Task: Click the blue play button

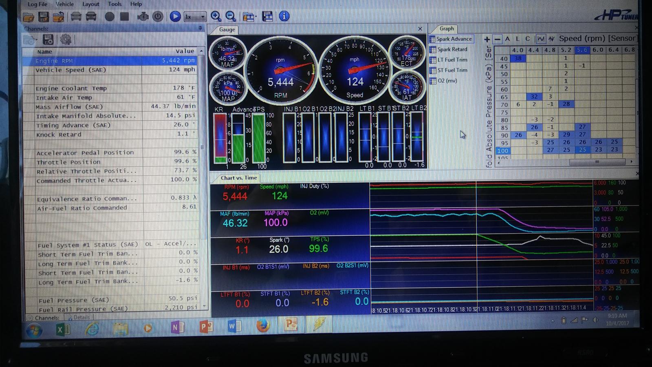Action: [175, 16]
